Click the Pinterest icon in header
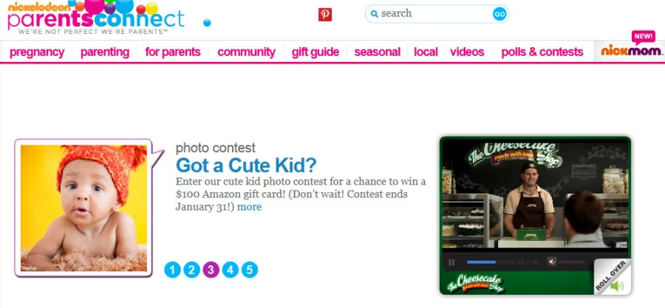 (325, 15)
